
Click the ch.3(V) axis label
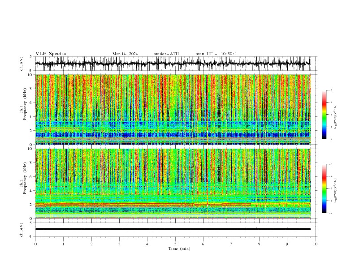(x=22, y=230)
